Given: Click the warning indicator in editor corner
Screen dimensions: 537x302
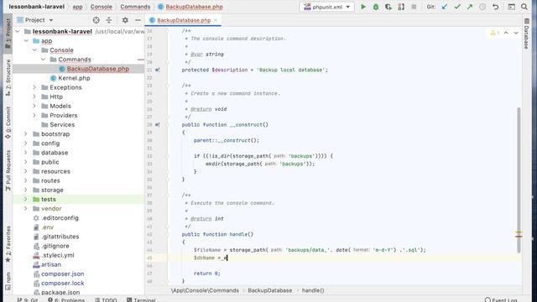Looking at the screenshot, I should point(494,33).
